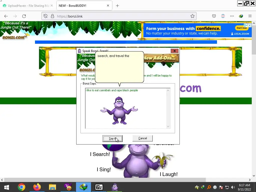The height and width of the screenshot is (192, 256).
Task: Bookmark this page with the star icon
Action: click(192, 16)
